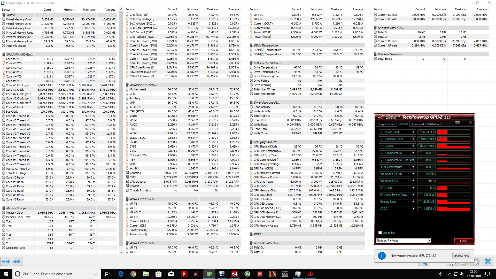This screenshot has width=496, height=279.
Task: Open the film strip taskbar app
Action: (x=285, y=274)
